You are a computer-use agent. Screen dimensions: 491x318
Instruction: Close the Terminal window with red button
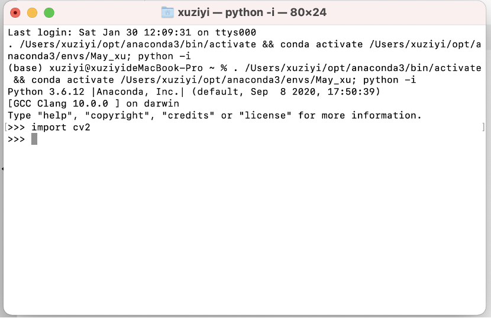pyautogui.click(x=15, y=13)
